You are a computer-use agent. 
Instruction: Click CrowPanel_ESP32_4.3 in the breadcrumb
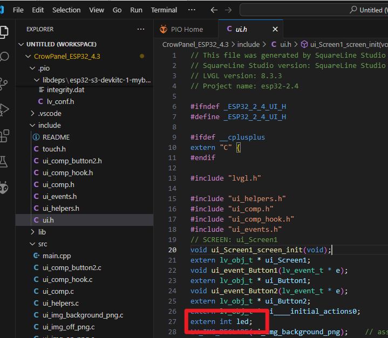tap(195, 45)
